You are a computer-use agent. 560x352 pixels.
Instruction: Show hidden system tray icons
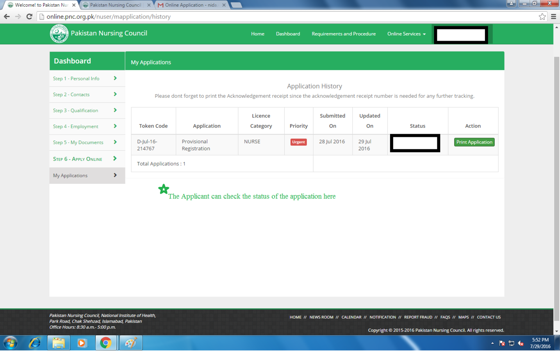492,343
